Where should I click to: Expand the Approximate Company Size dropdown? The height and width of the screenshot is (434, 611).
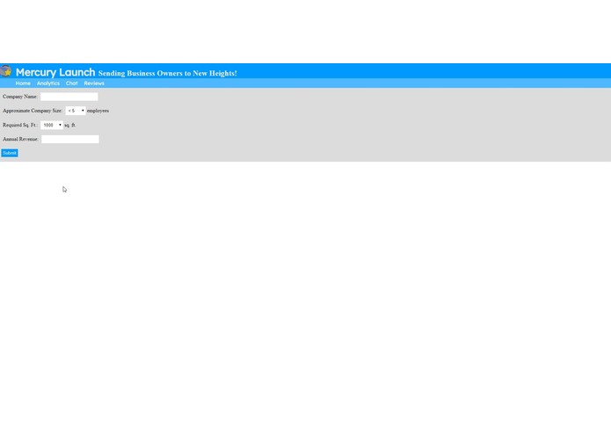(x=76, y=111)
